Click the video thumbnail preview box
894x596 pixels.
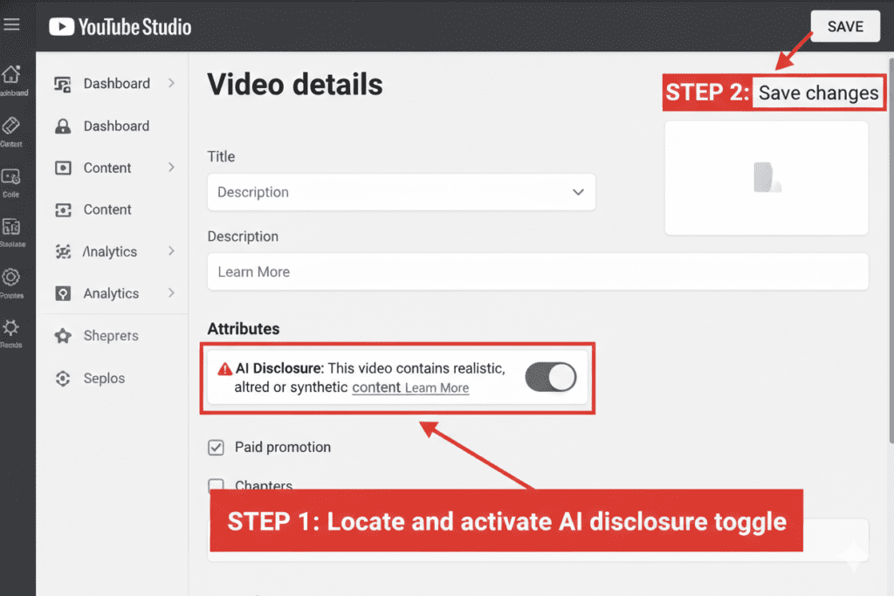click(767, 178)
